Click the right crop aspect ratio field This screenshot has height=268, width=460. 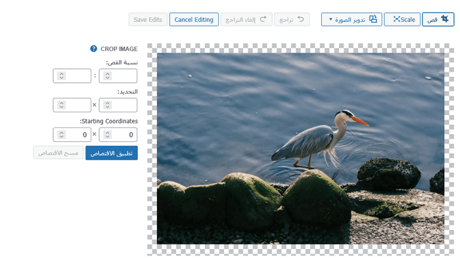click(x=123, y=76)
